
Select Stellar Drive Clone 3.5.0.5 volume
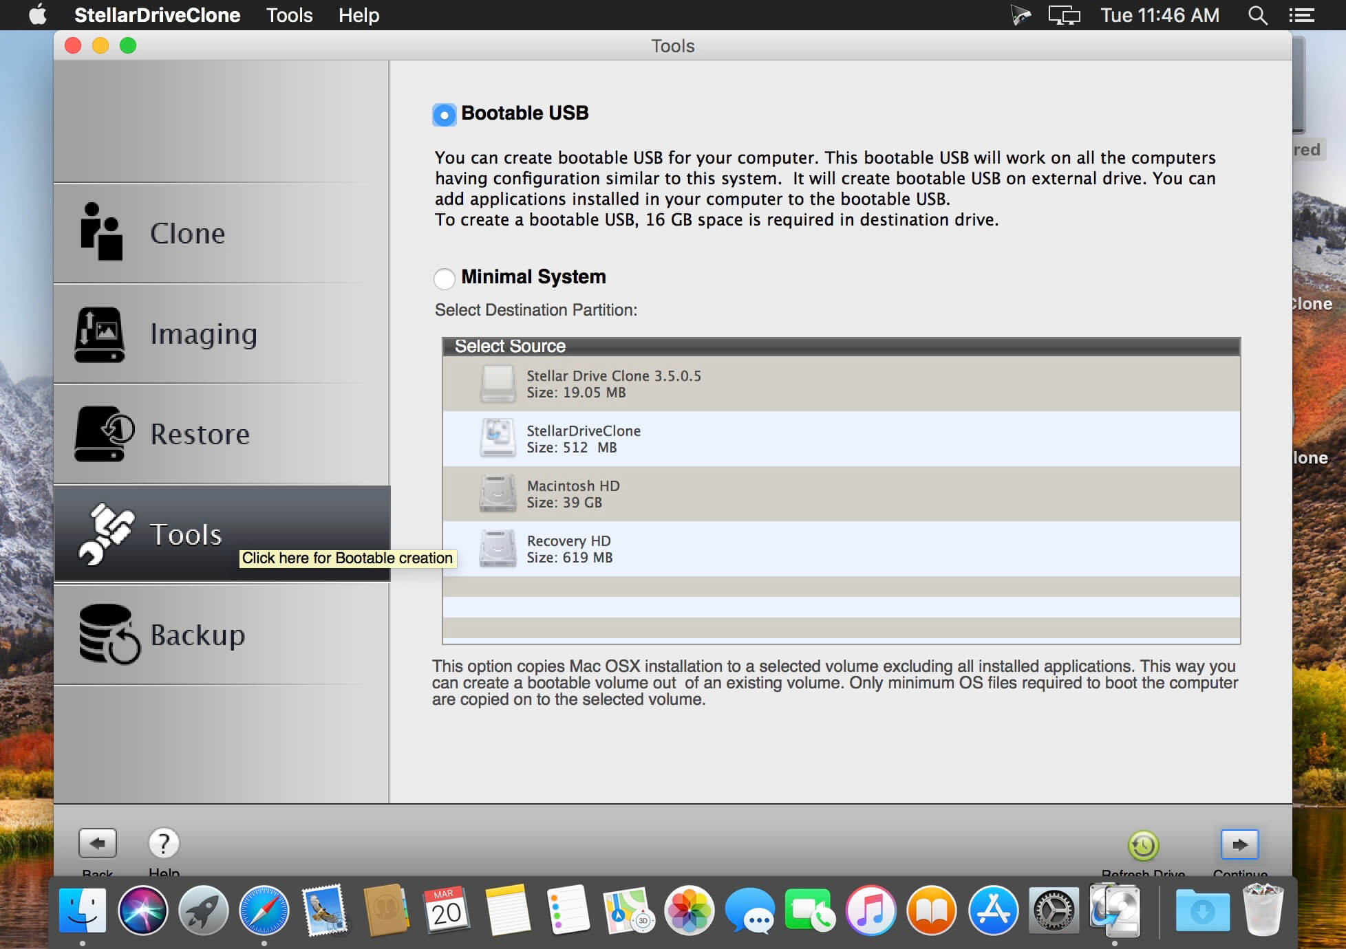tap(613, 384)
